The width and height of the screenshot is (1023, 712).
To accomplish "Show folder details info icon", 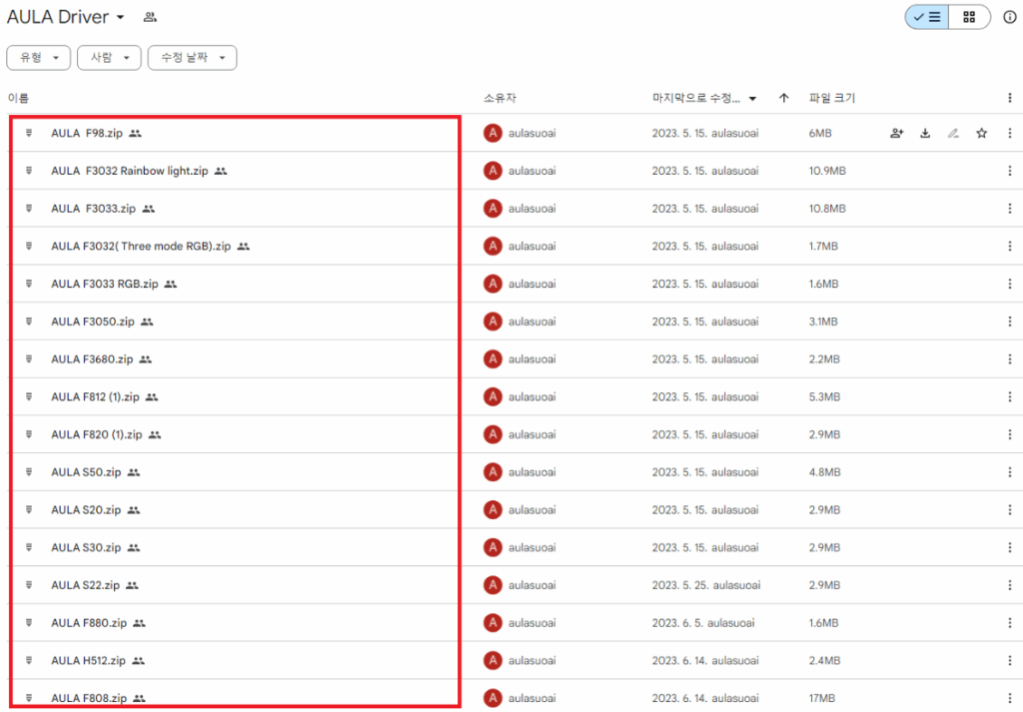I will coord(1009,17).
